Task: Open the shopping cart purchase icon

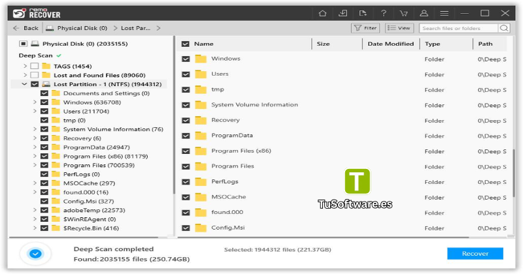Action: pyautogui.click(x=404, y=13)
